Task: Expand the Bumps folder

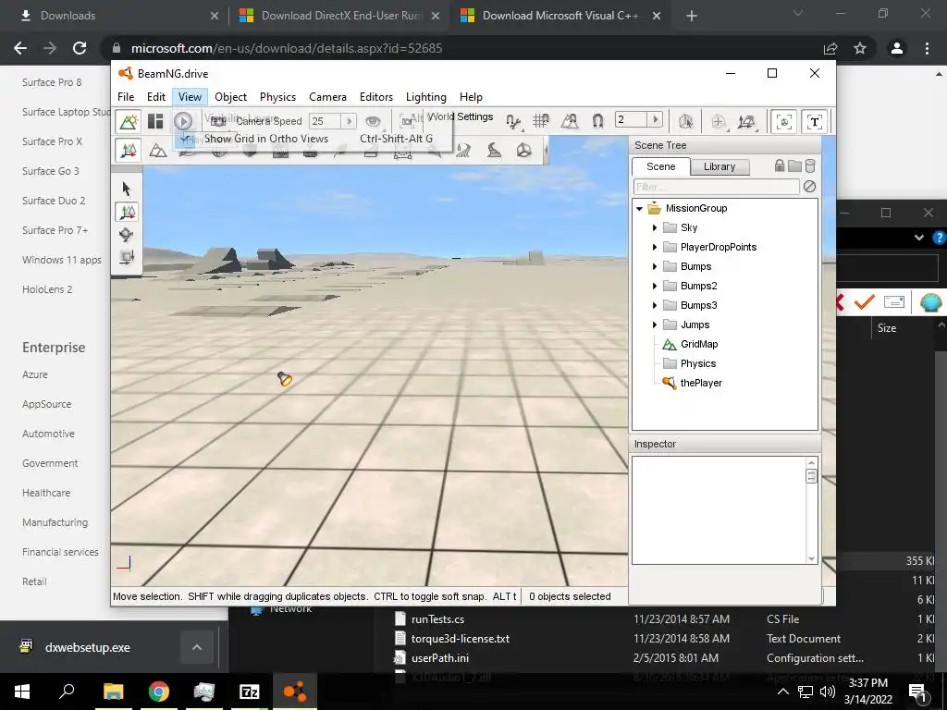Action: (654, 266)
